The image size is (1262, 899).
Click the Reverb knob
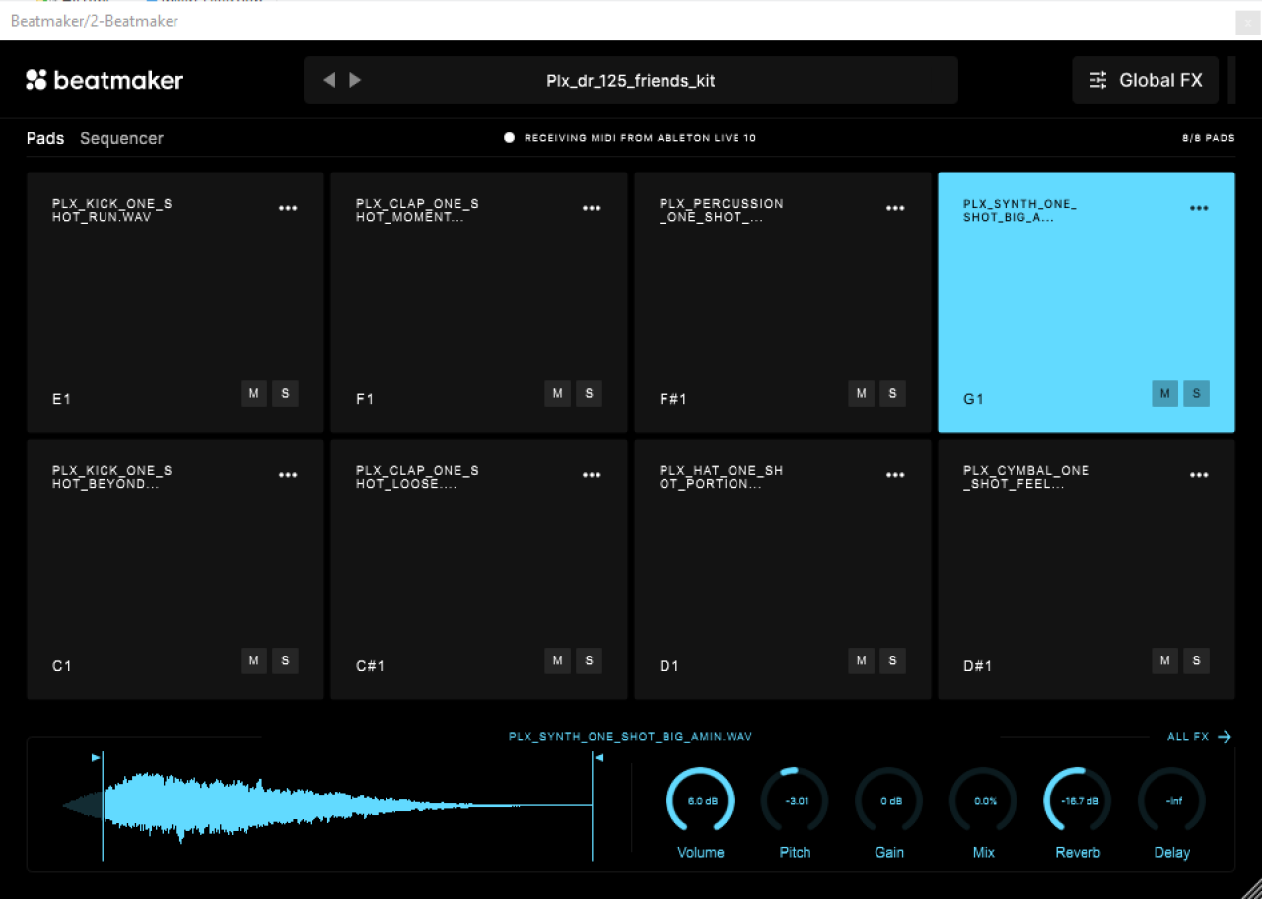[x=1078, y=800]
